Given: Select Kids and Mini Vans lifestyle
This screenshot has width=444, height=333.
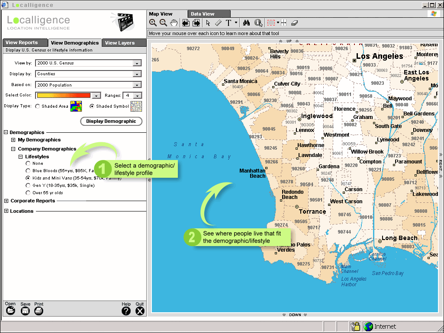Looking at the screenshot, I should pos(28,178).
